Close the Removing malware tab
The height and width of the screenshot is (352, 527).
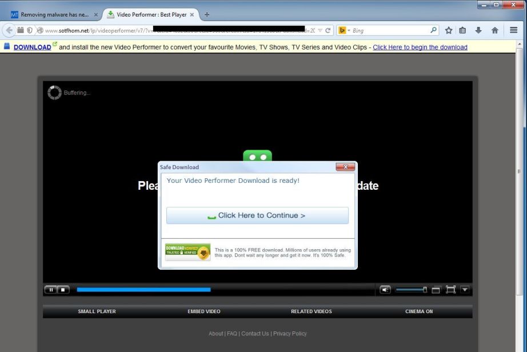(x=96, y=15)
